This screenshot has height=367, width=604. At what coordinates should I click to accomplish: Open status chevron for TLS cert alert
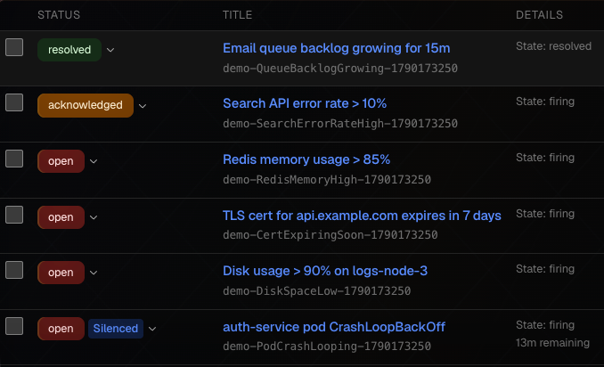pos(94,217)
